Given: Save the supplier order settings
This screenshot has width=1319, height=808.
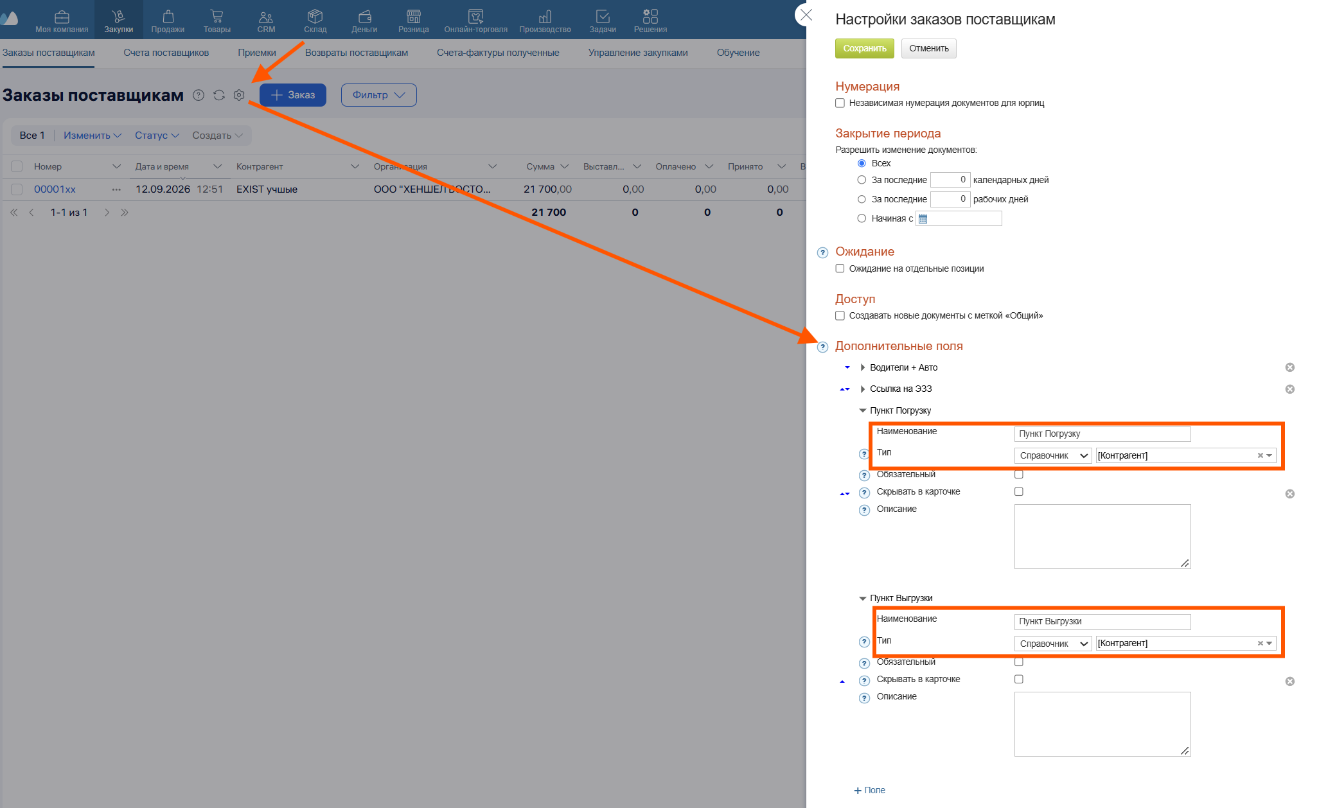Looking at the screenshot, I should [x=864, y=48].
